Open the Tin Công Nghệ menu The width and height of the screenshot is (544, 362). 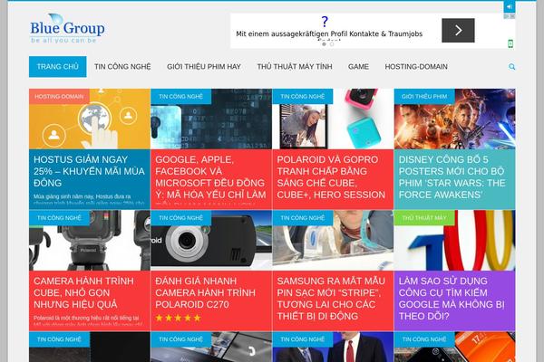tap(122, 66)
